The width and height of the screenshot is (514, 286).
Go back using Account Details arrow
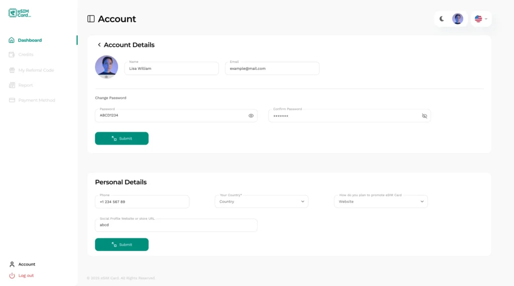click(x=99, y=45)
